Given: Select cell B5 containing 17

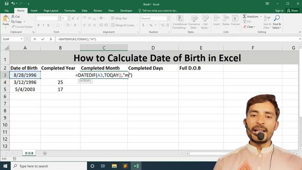Looking at the screenshot, I should tap(60, 89).
